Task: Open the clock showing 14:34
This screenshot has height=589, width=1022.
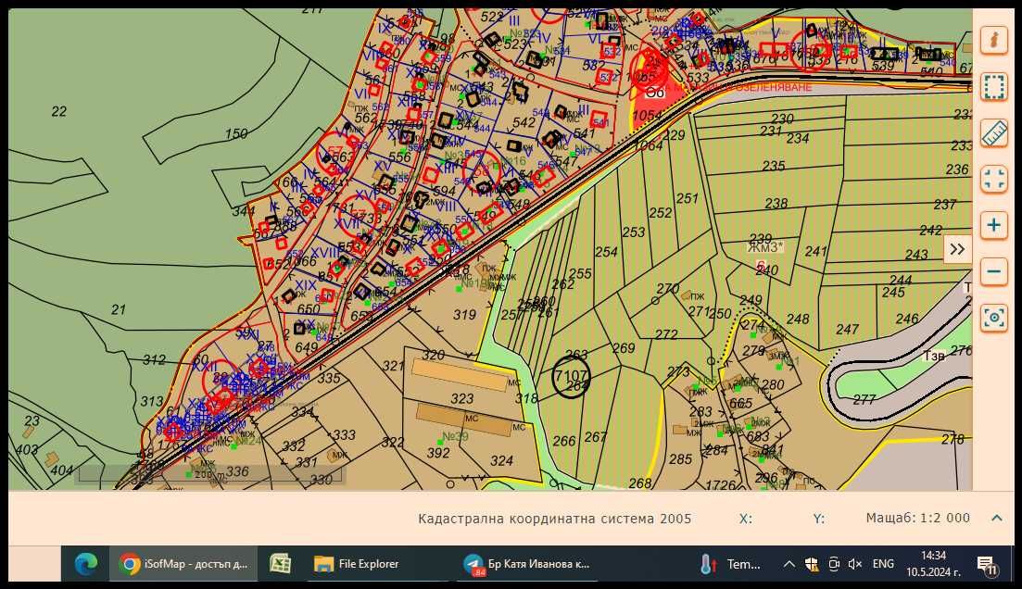Action: (933, 564)
